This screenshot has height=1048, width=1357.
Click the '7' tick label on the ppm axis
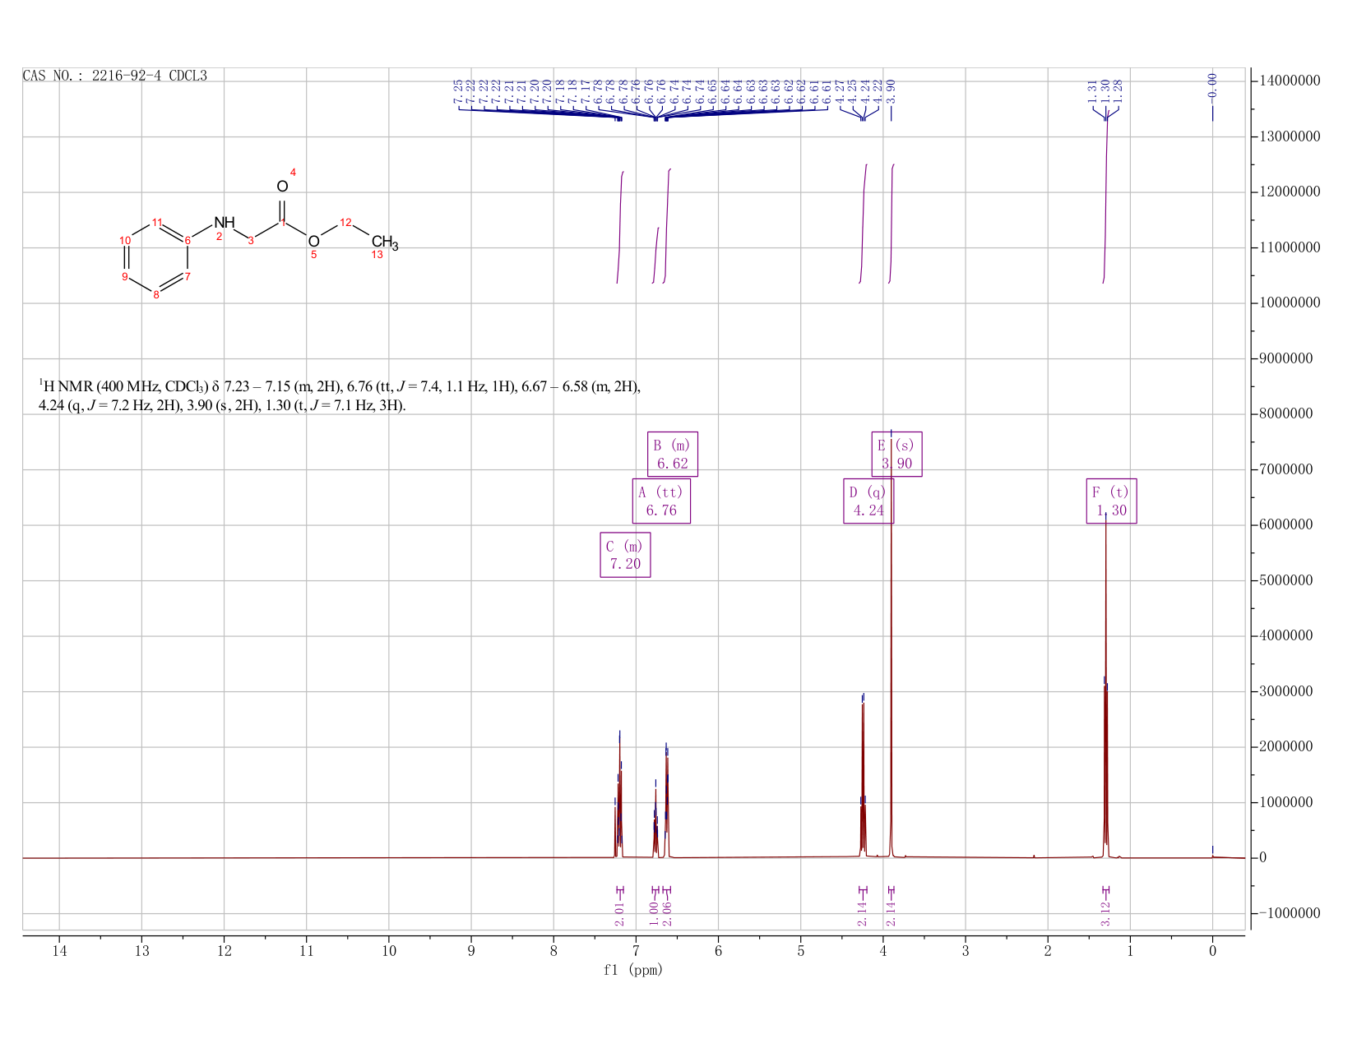[636, 951]
